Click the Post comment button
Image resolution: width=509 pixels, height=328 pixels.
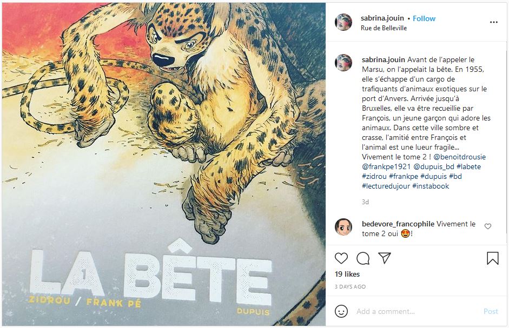[491, 311]
